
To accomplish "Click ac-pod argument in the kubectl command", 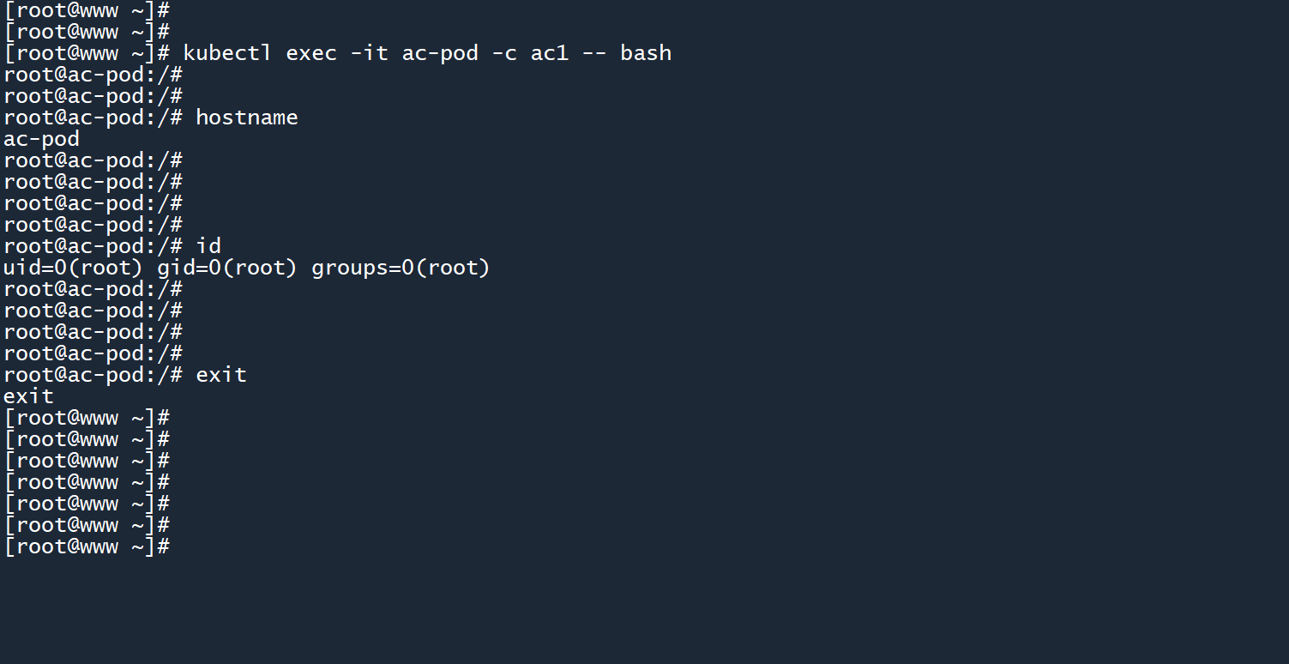I will pos(440,53).
